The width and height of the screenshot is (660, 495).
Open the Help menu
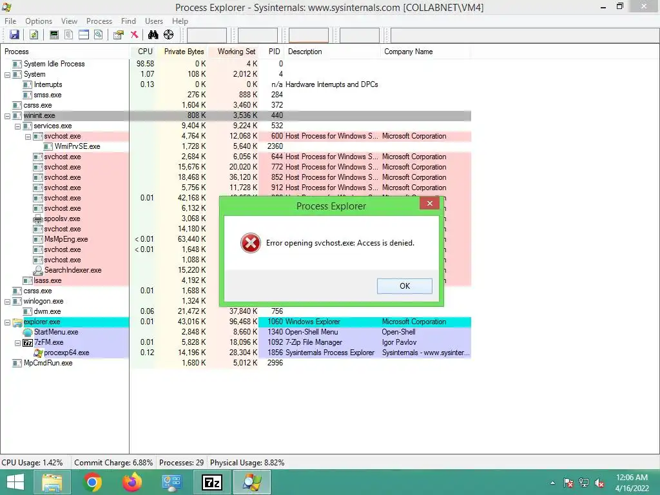pos(180,21)
